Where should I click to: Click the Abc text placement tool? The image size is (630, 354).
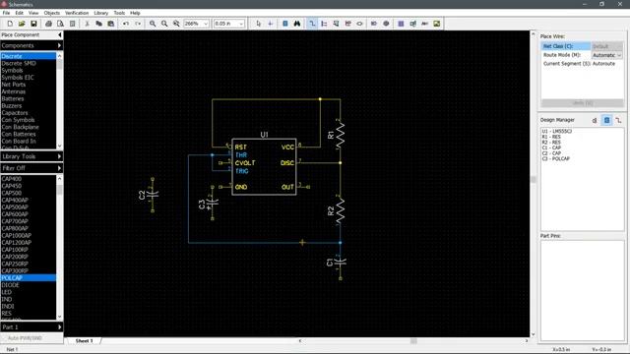click(424, 24)
